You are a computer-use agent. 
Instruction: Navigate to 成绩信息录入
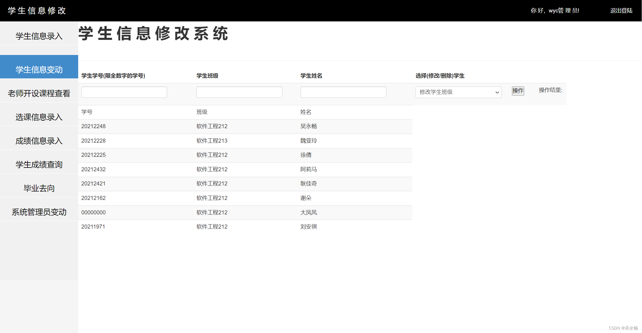(39, 141)
